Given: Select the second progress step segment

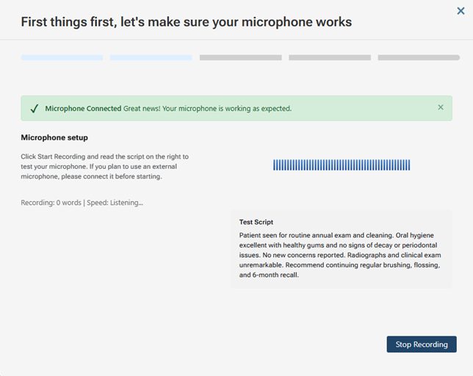Looking at the screenshot, I should coord(151,57).
